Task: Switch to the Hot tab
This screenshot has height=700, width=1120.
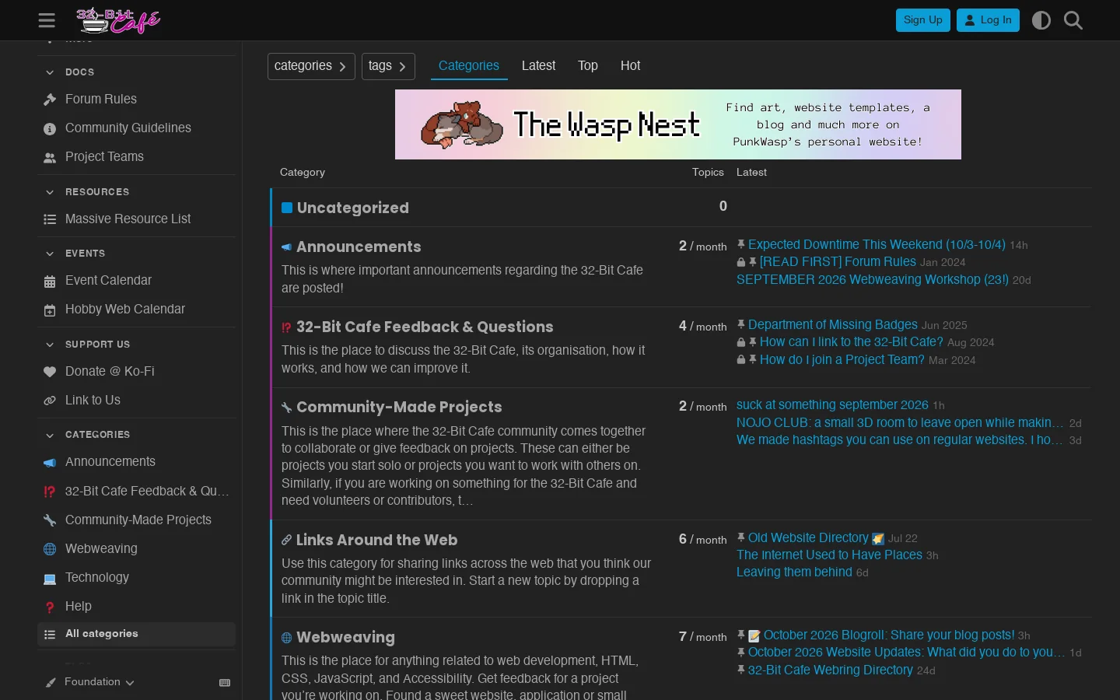Action: tap(630, 66)
